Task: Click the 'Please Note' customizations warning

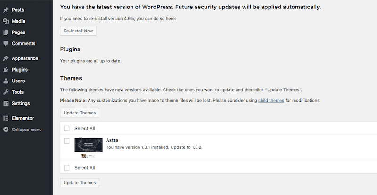Action: click(190, 100)
